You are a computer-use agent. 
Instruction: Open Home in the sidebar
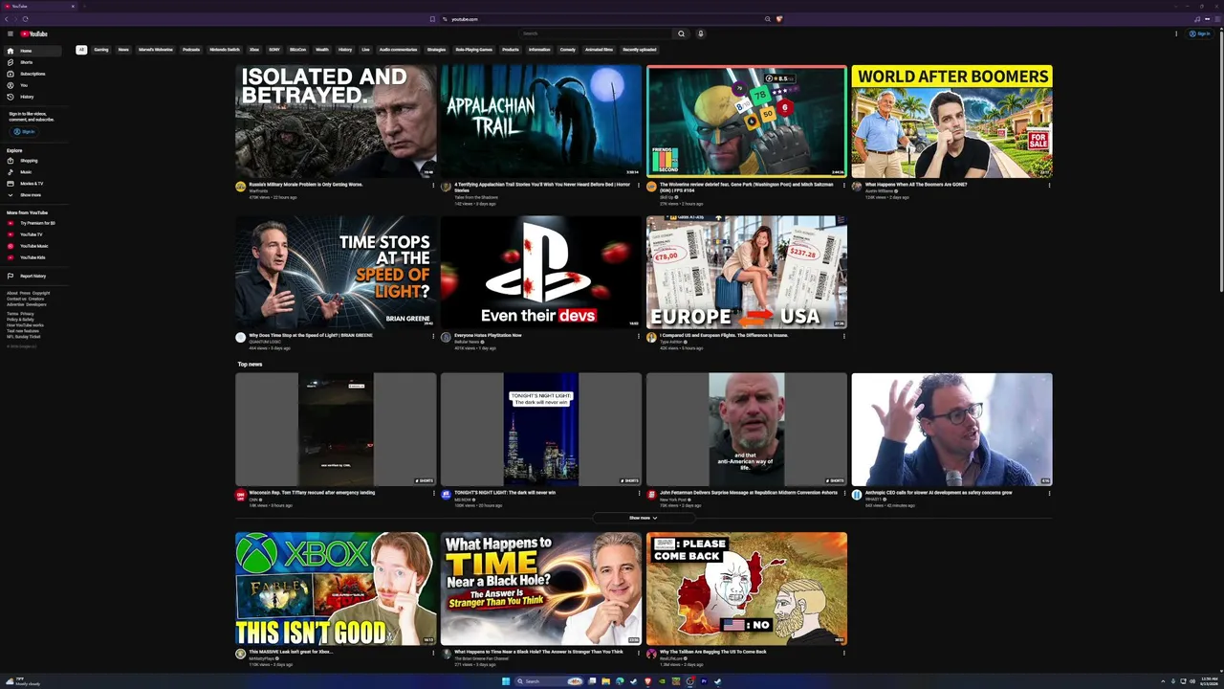(x=32, y=51)
